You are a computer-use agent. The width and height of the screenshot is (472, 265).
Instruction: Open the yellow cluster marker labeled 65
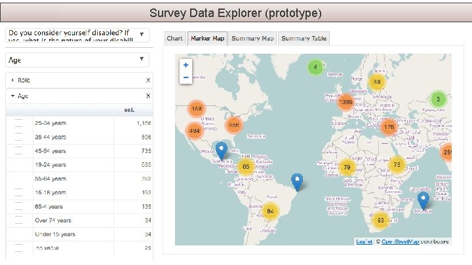pos(246,166)
